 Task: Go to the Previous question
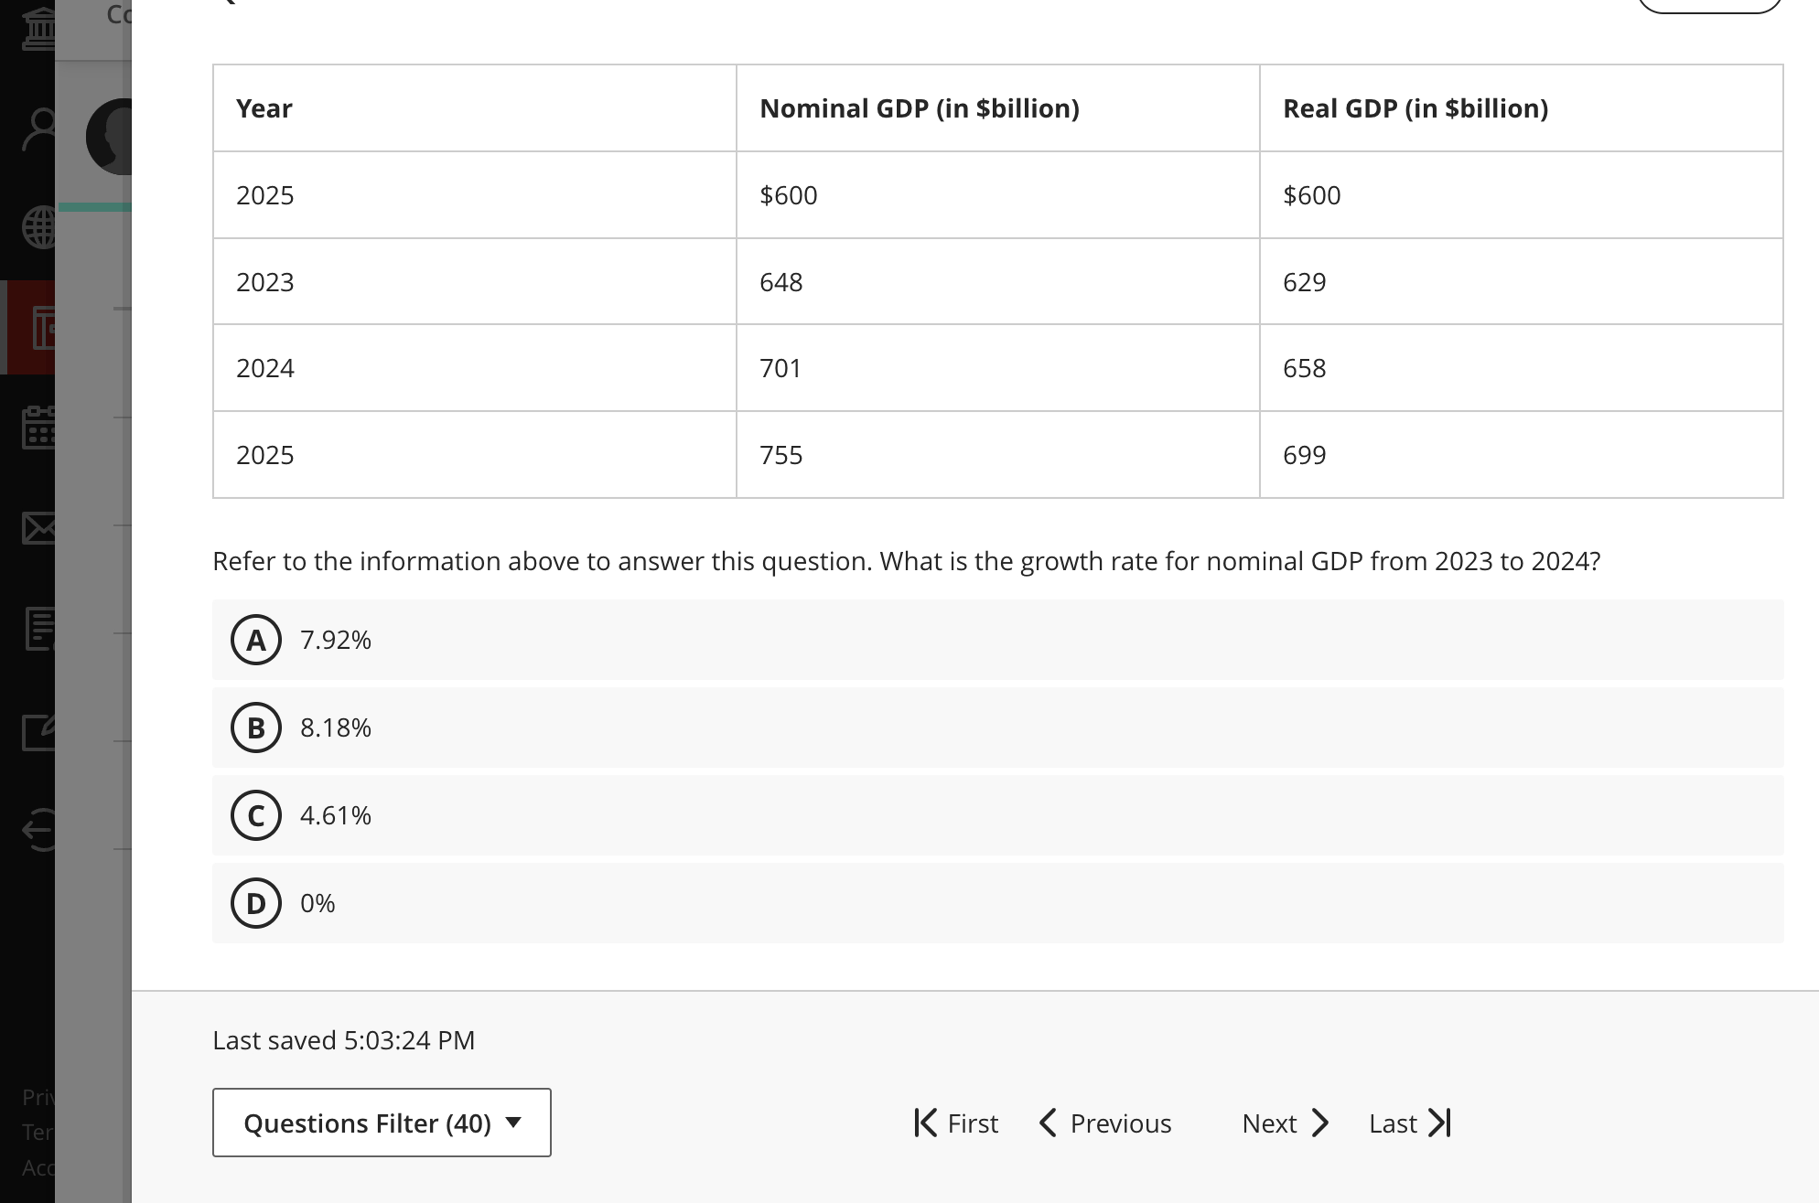click(1105, 1123)
